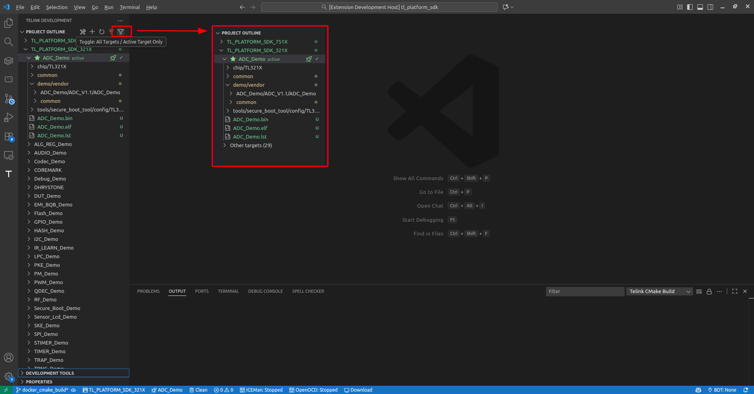Click Clean in the status bar
Image resolution: width=754 pixels, height=394 pixels.
click(199, 390)
